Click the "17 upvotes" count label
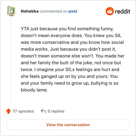The width and height of the screenshot is (136, 136). (23, 111)
